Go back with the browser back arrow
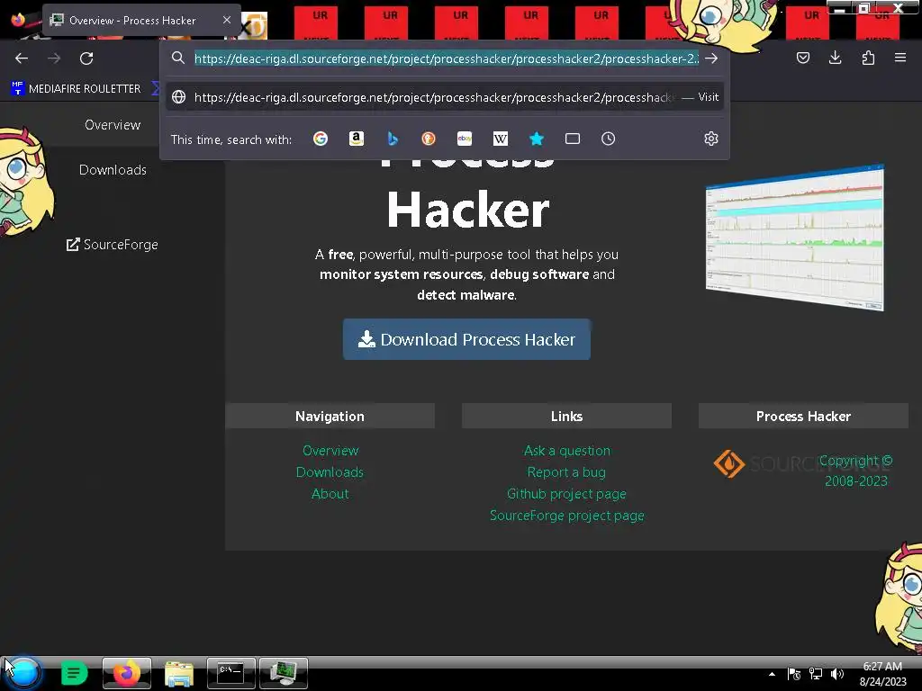Image resolution: width=922 pixels, height=691 pixels. tap(22, 58)
